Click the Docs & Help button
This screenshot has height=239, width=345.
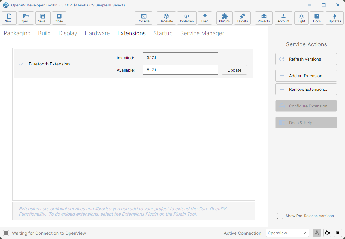click(306, 123)
